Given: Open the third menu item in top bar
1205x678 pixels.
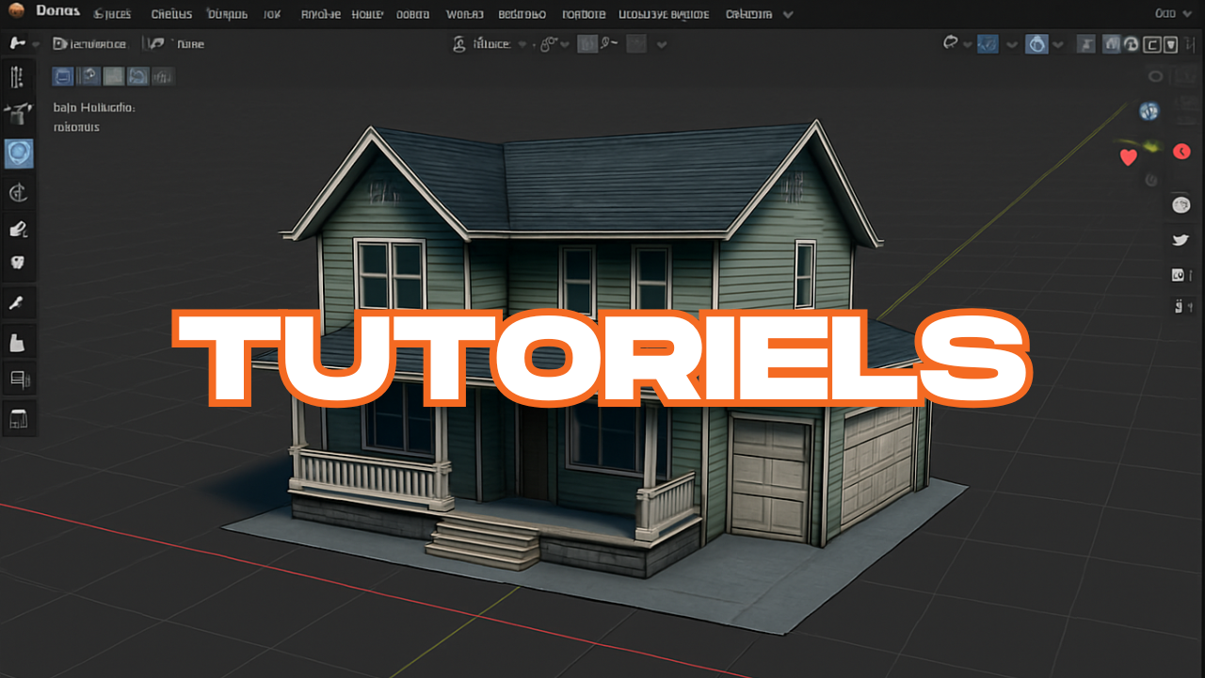Looking at the screenshot, I should [171, 14].
